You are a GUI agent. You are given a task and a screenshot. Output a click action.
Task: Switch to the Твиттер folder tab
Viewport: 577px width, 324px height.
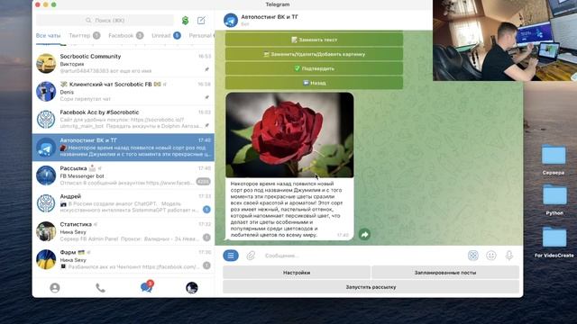[84, 36]
